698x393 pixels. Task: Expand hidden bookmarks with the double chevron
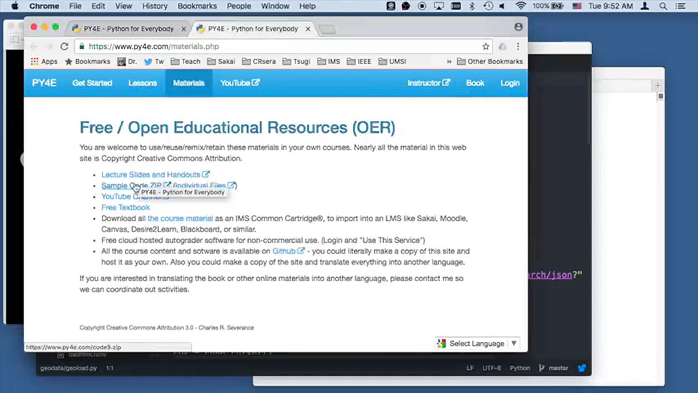(449, 61)
